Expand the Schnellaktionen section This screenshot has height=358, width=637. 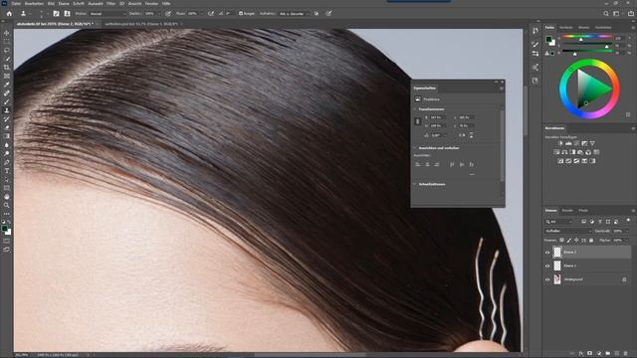tap(415, 184)
